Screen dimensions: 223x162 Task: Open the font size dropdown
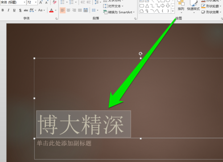click(36, 2)
